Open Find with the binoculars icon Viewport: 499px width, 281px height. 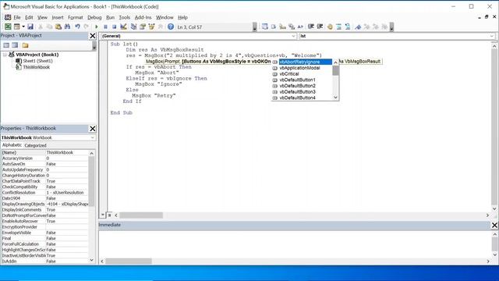(x=67, y=27)
